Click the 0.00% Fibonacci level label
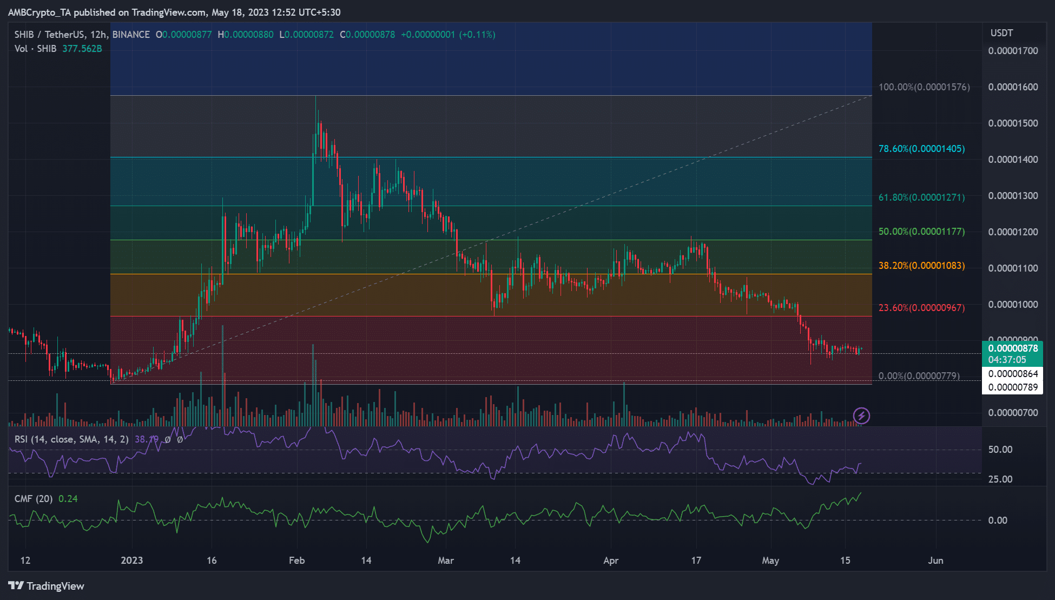1055x600 pixels. [x=919, y=376]
